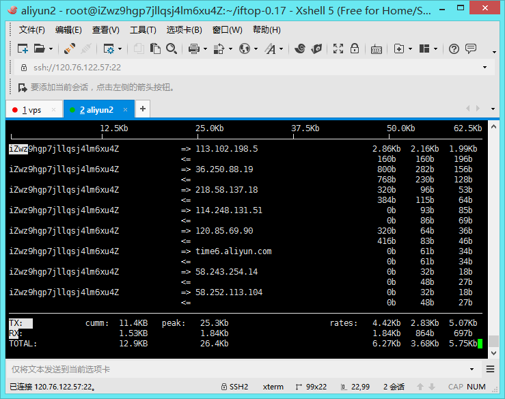Click the lock screen padlock icon

tap(355, 49)
